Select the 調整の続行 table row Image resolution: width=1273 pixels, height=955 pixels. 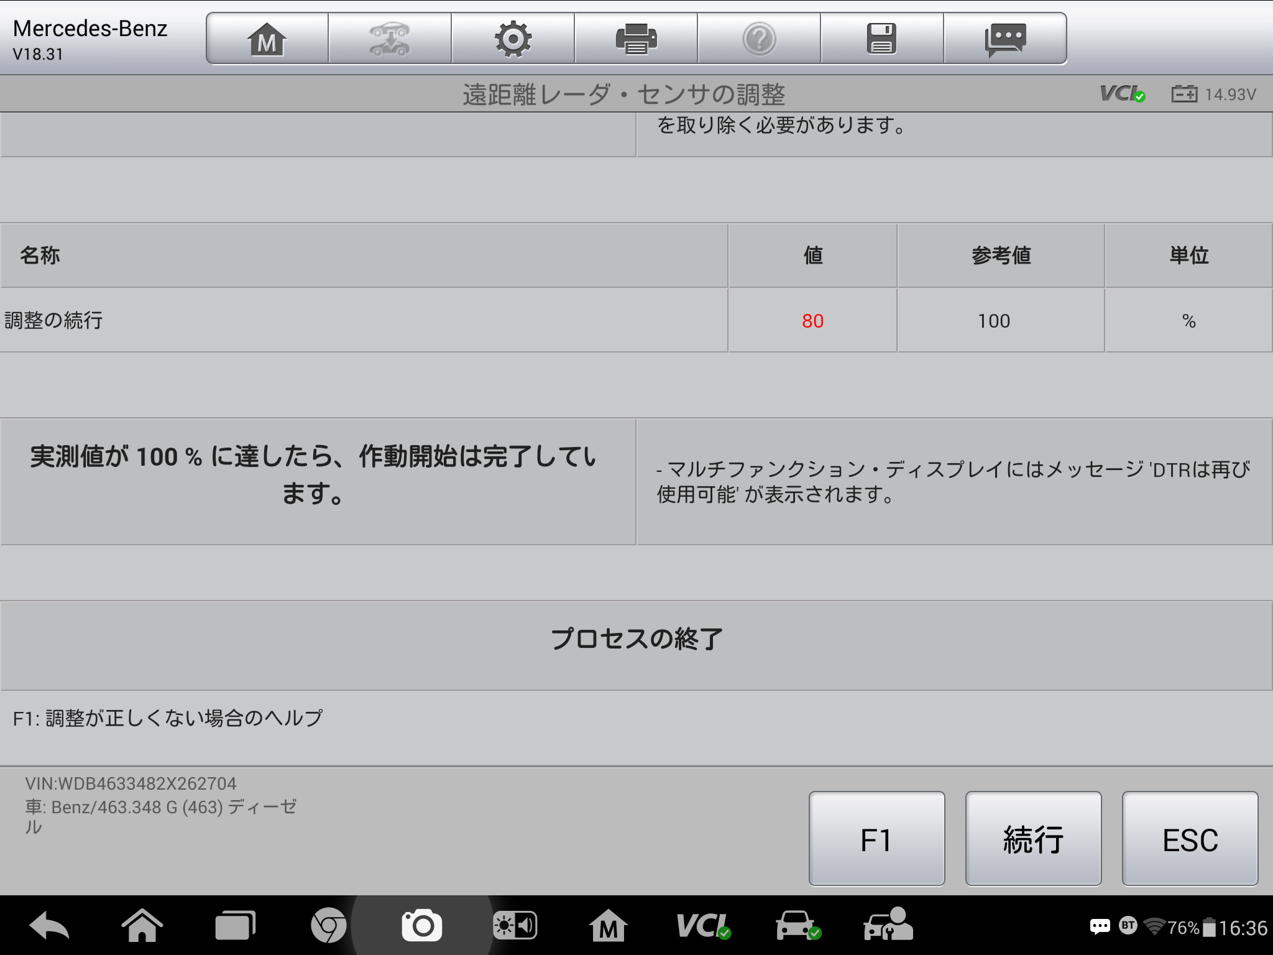(364, 321)
